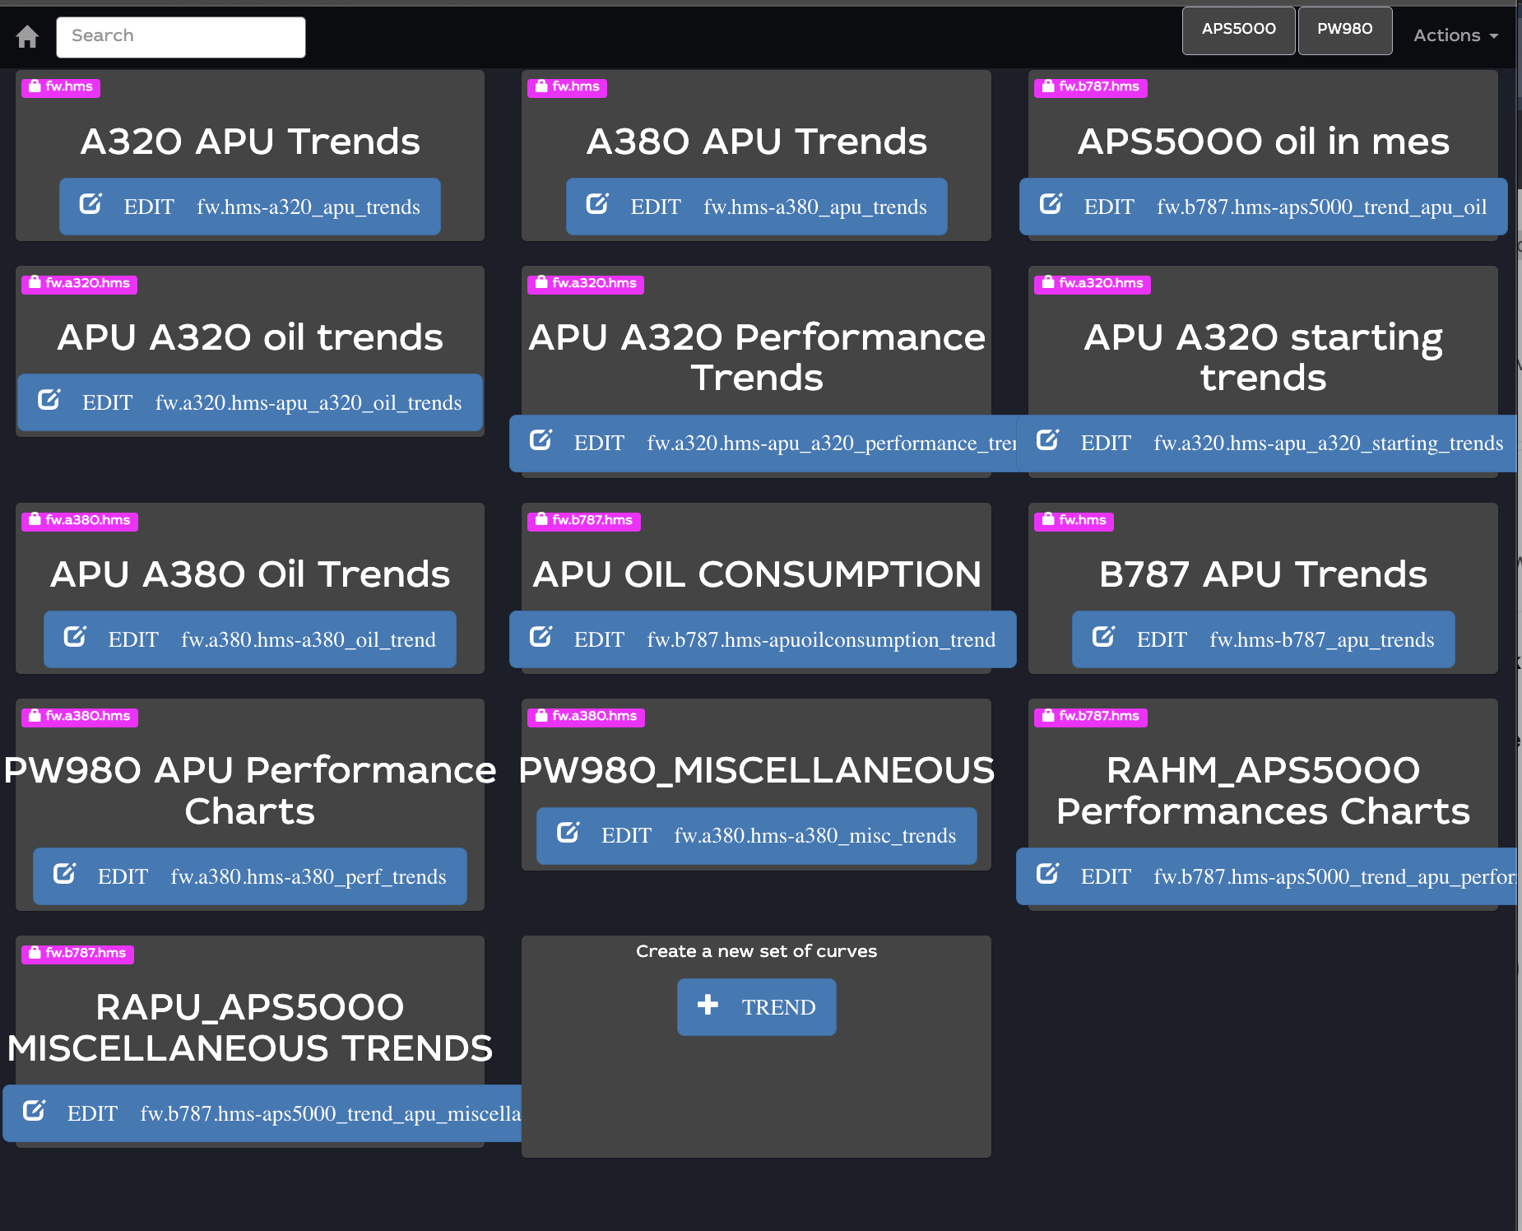Screen dimensions: 1522x1231
Task: Click edit pencil icon for aps5000_trend_apu_oil
Action: click(x=1051, y=204)
